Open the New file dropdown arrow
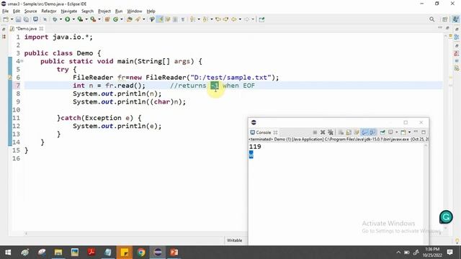The image size is (461, 259). click(12, 19)
